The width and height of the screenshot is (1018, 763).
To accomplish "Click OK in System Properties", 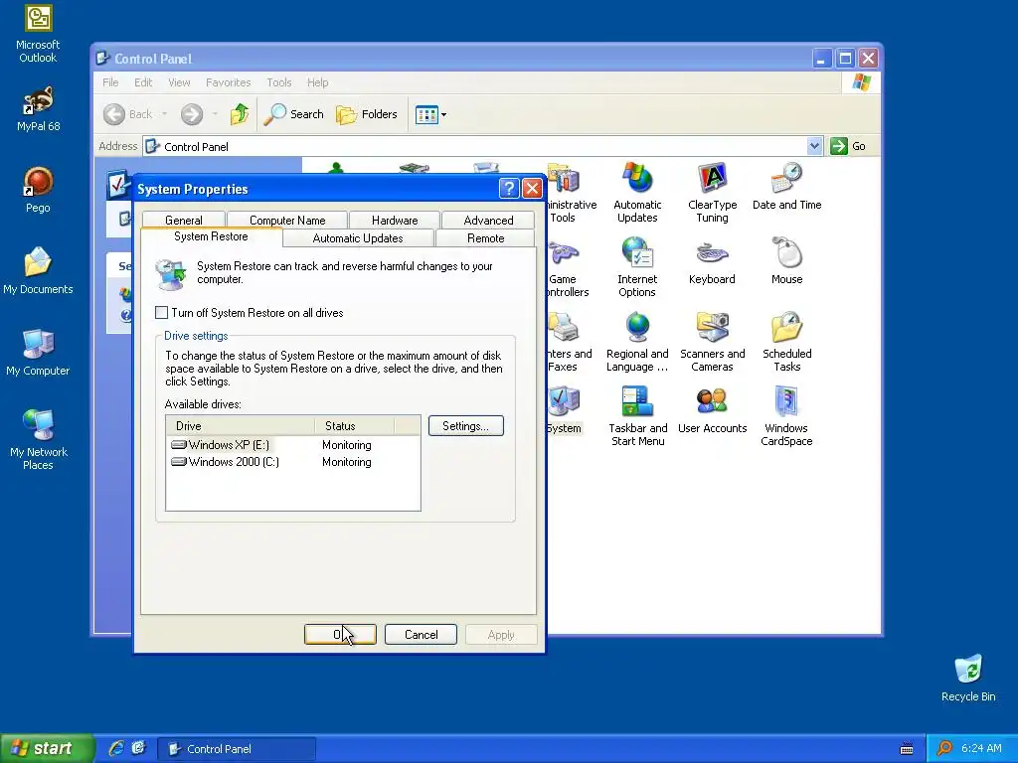I will pyautogui.click(x=340, y=635).
